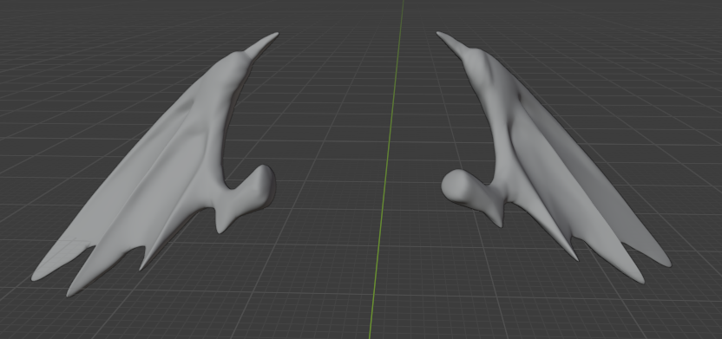Click the rounded ball joint on right wing

coord(454,185)
